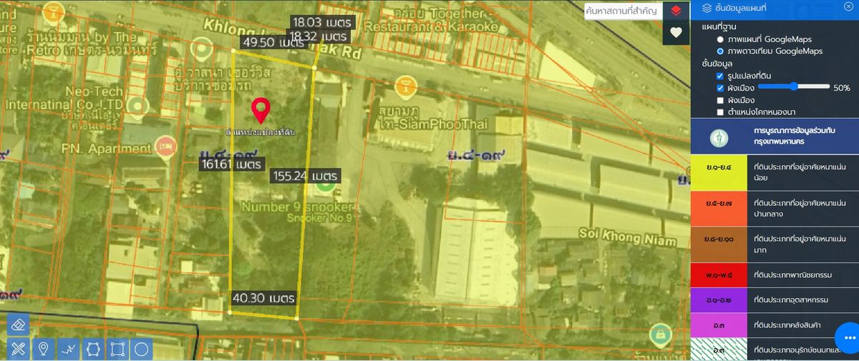Close the ชั้นข้อมูลแผนที่ panel

(849, 6)
